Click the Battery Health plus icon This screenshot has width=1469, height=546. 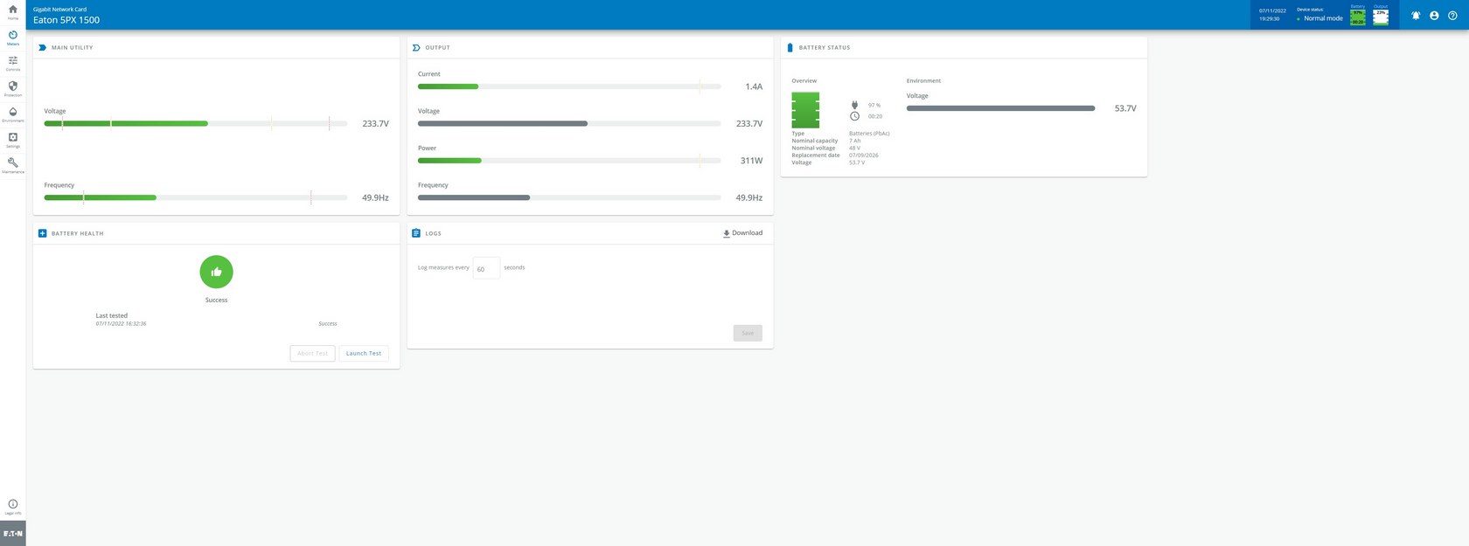(42, 233)
